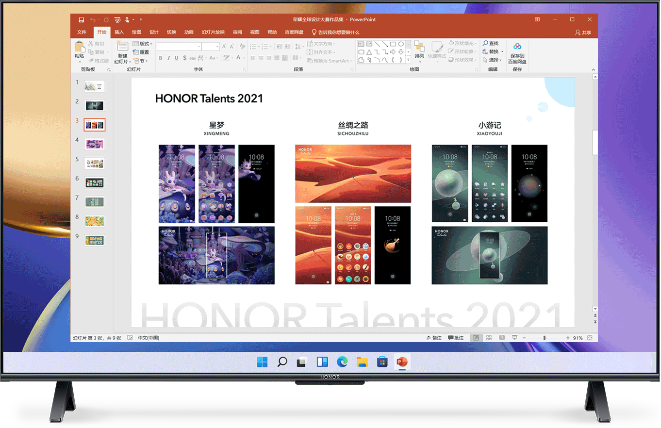Click the Save icon in quick access toolbar
661x428 pixels.
(x=81, y=19)
